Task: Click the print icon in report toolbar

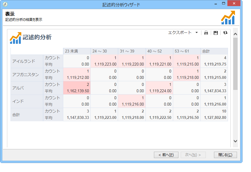Action: pyautogui.click(x=206, y=33)
